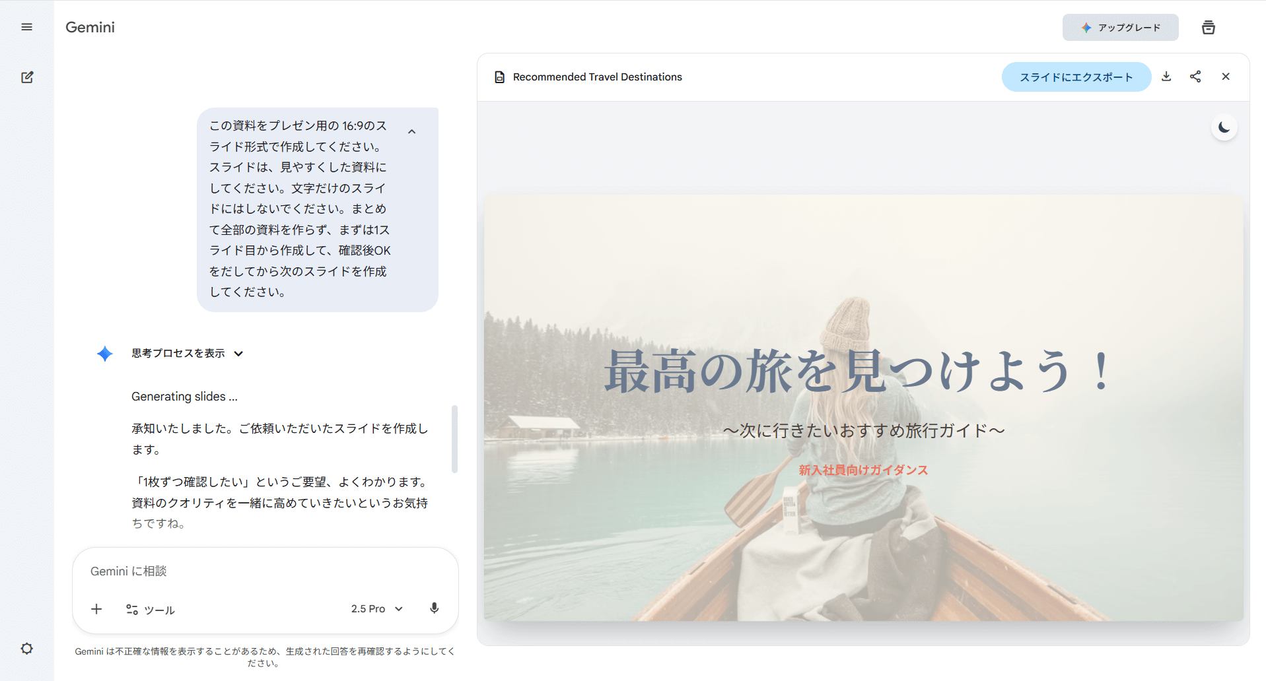Image resolution: width=1266 pixels, height=681 pixels.
Task: Click the download icon in the slide panel
Action: tap(1166, 77)
